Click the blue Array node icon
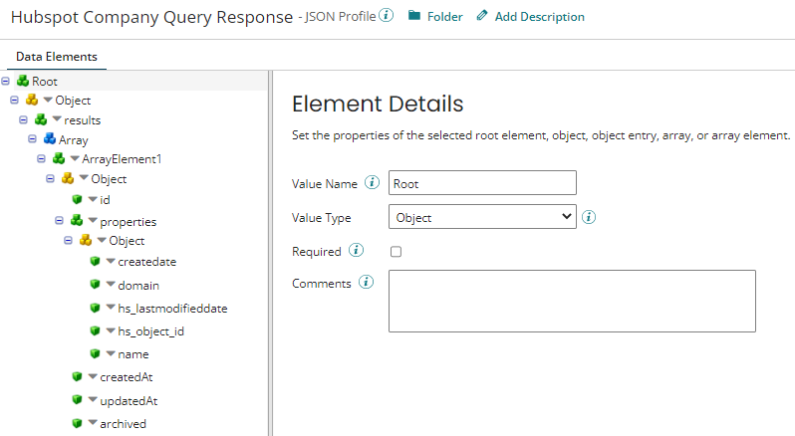 [x=49, y=140]
